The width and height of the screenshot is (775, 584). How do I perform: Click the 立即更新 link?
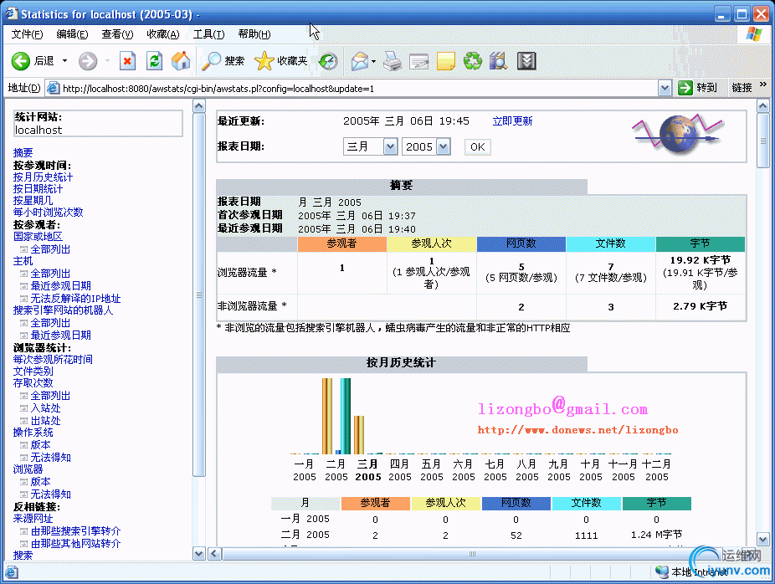(512, 121)
